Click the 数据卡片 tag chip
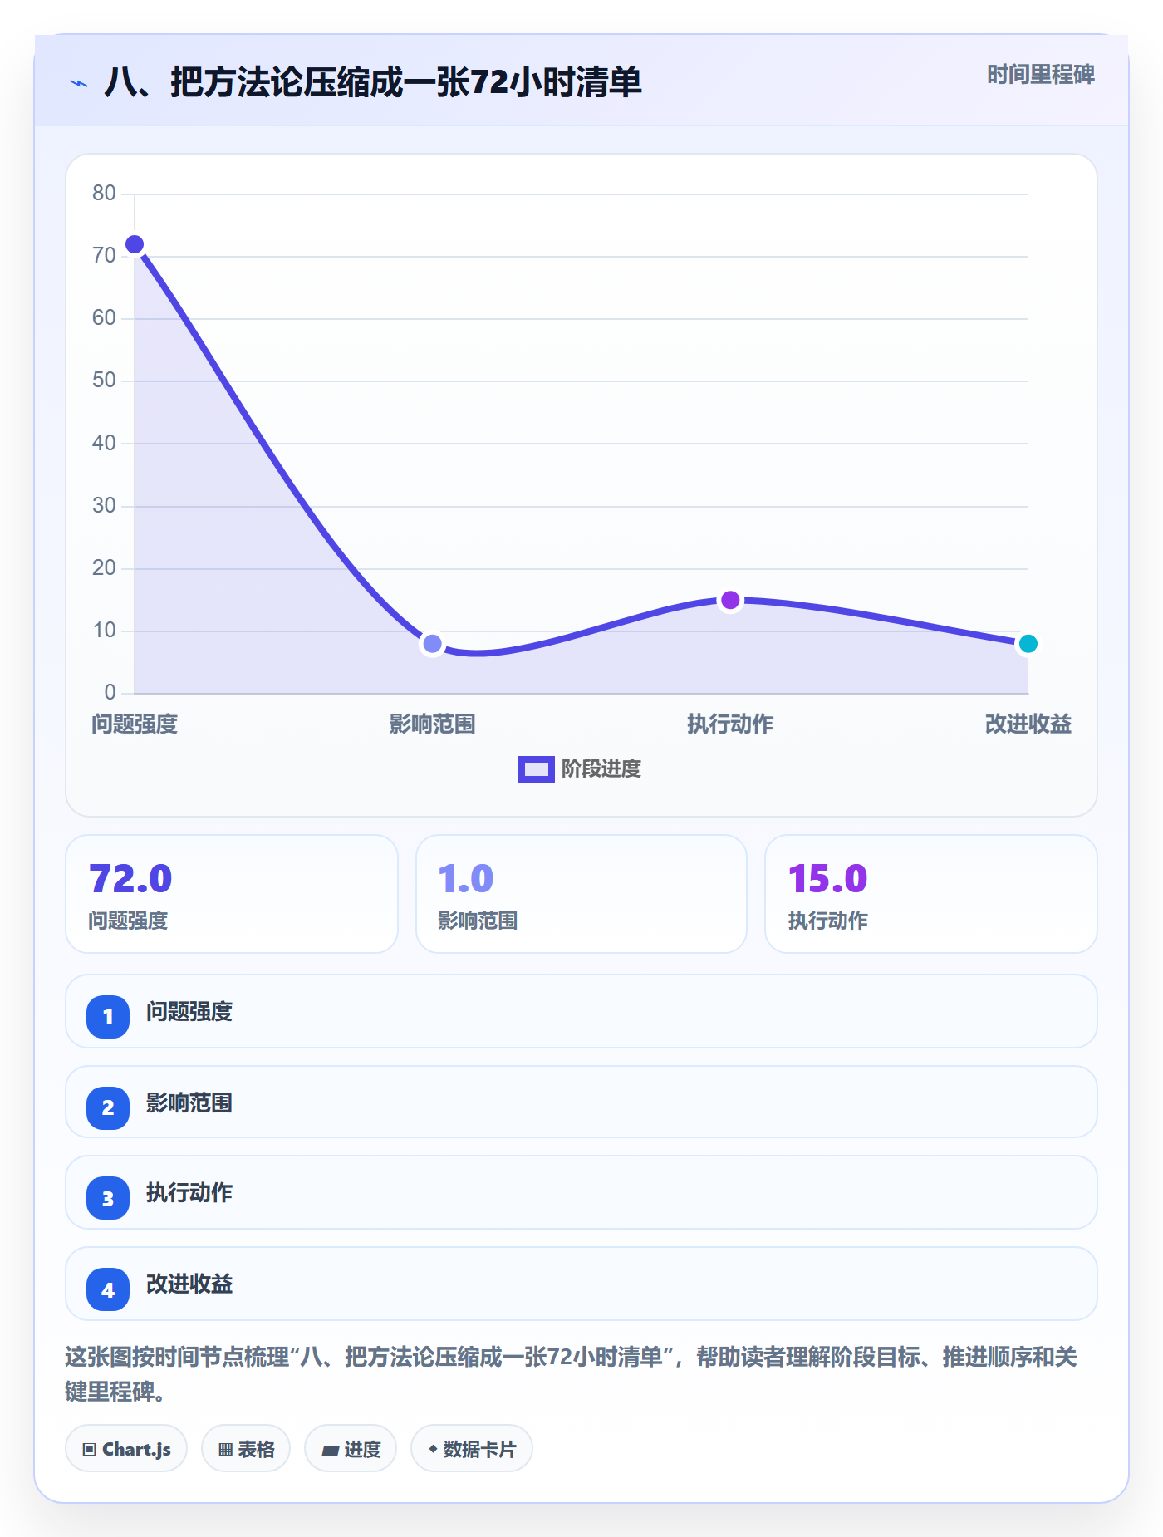This screenshot has width=1163, height=1537. pyautogui.click(x=472, y=1448)
